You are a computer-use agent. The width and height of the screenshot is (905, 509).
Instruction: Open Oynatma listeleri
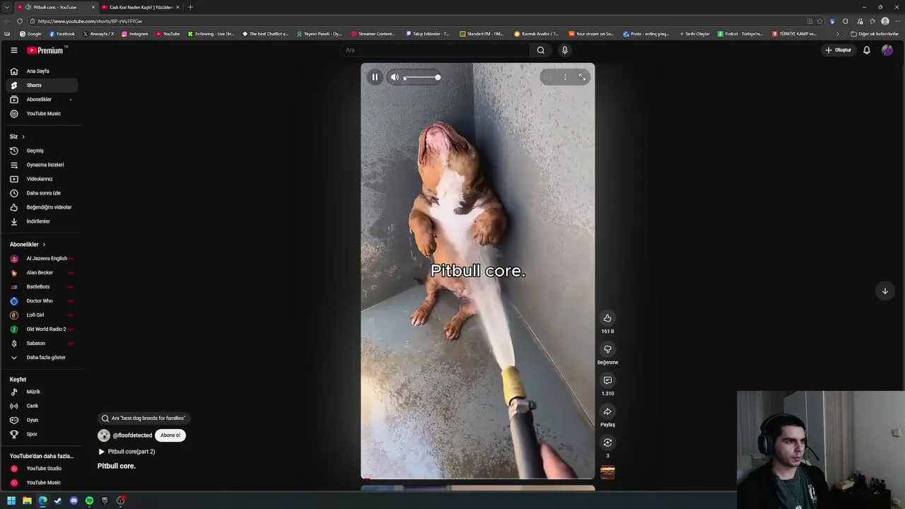tap(42, 165)
